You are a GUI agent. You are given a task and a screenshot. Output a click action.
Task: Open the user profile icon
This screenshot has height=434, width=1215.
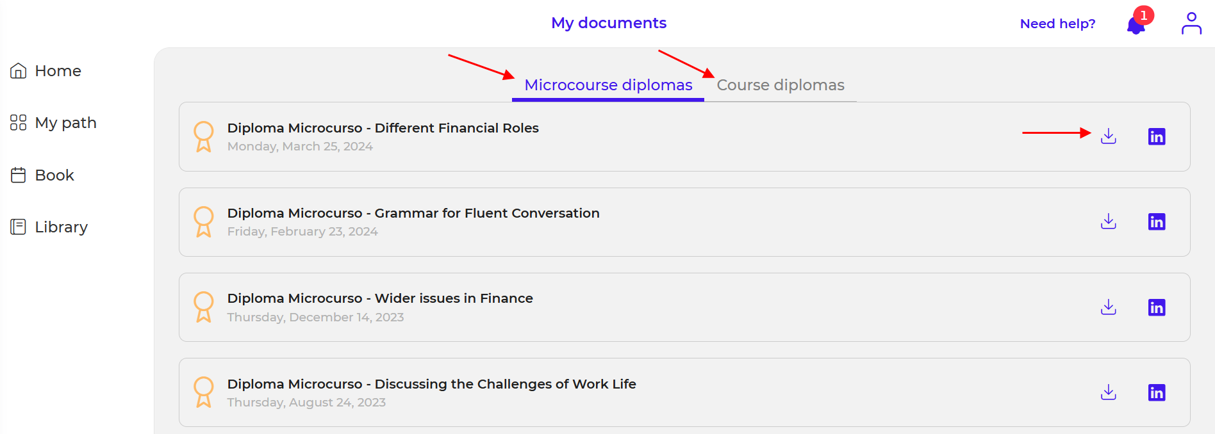(x=1191, y=24)
